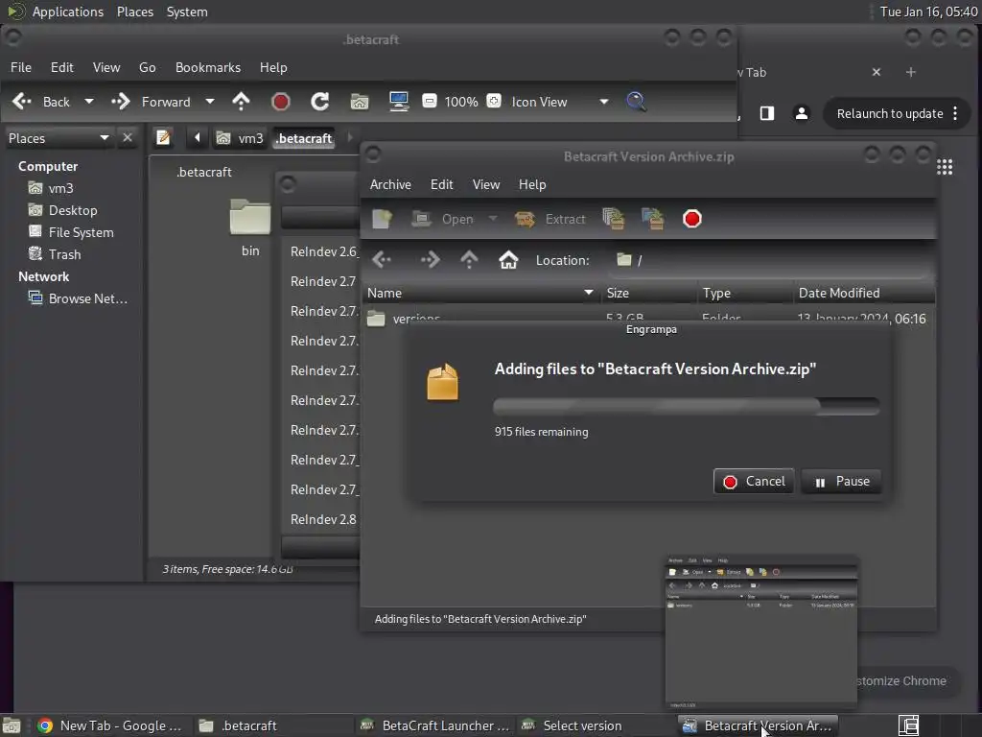Click New archive icon in Engrampa toolbar
The image size is (982, 737).
click(x=382, y=219)
